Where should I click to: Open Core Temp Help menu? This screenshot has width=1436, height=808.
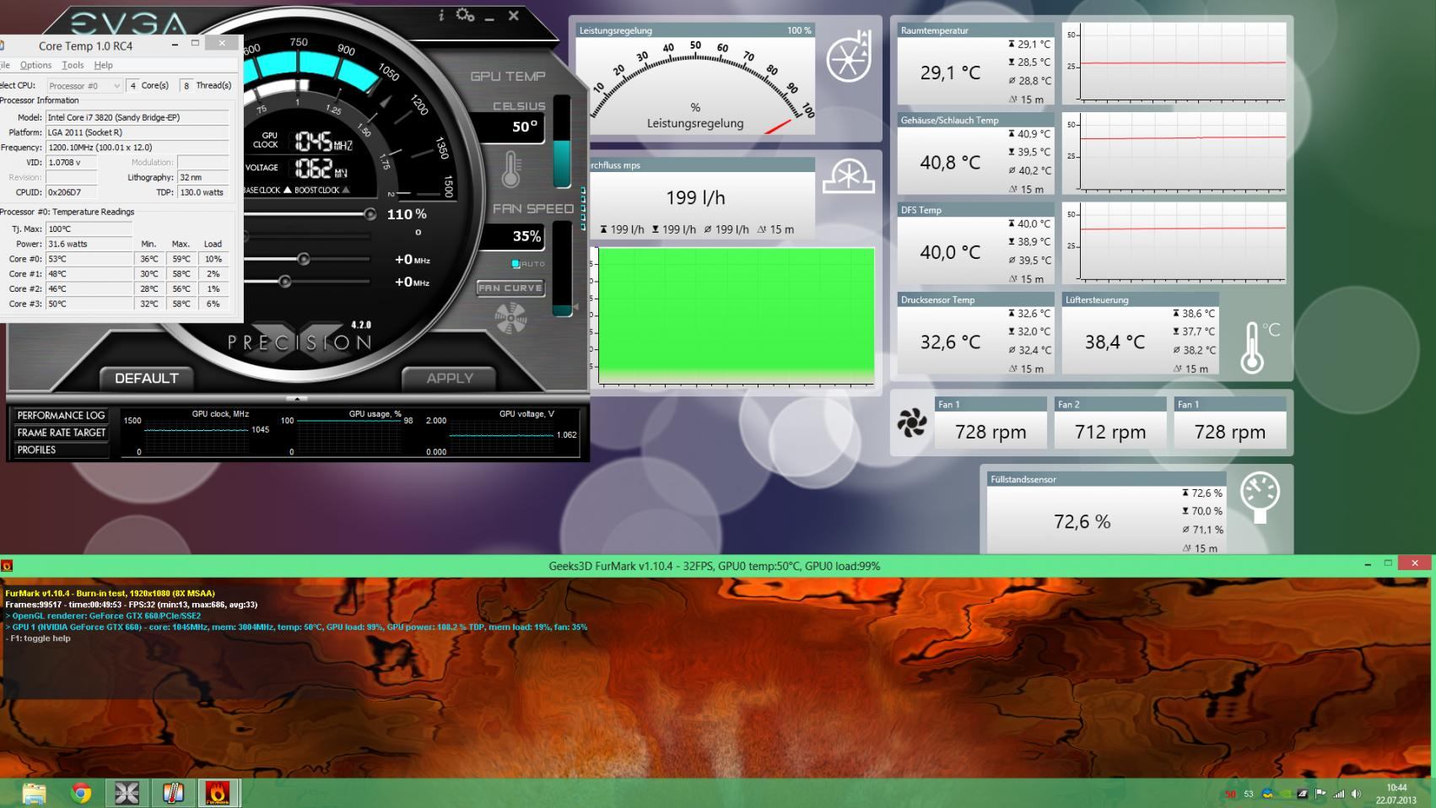coord(103,65)
